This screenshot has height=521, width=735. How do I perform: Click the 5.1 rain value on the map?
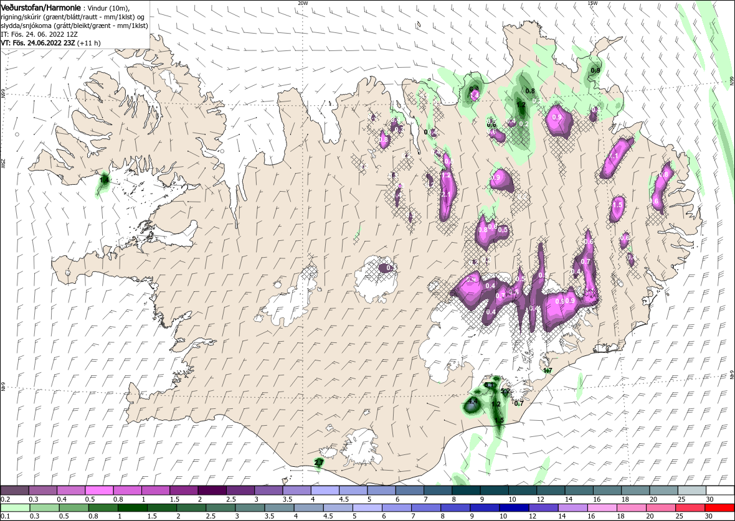click(x=489, y=385)
